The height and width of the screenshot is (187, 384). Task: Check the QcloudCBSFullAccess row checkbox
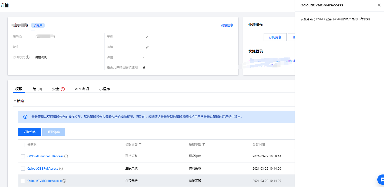[23, 169]
